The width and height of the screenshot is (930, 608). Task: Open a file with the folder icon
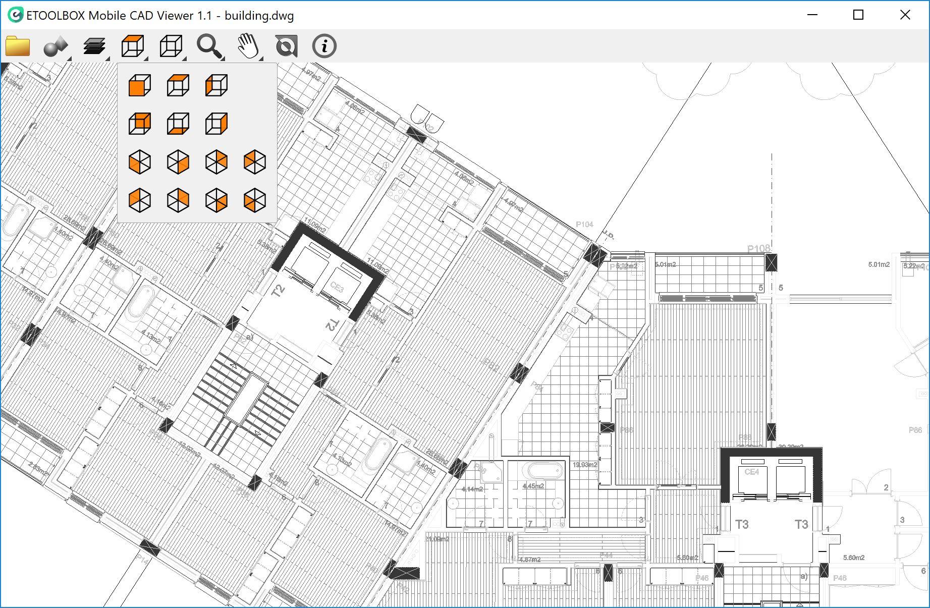click(x=18, y=46)
